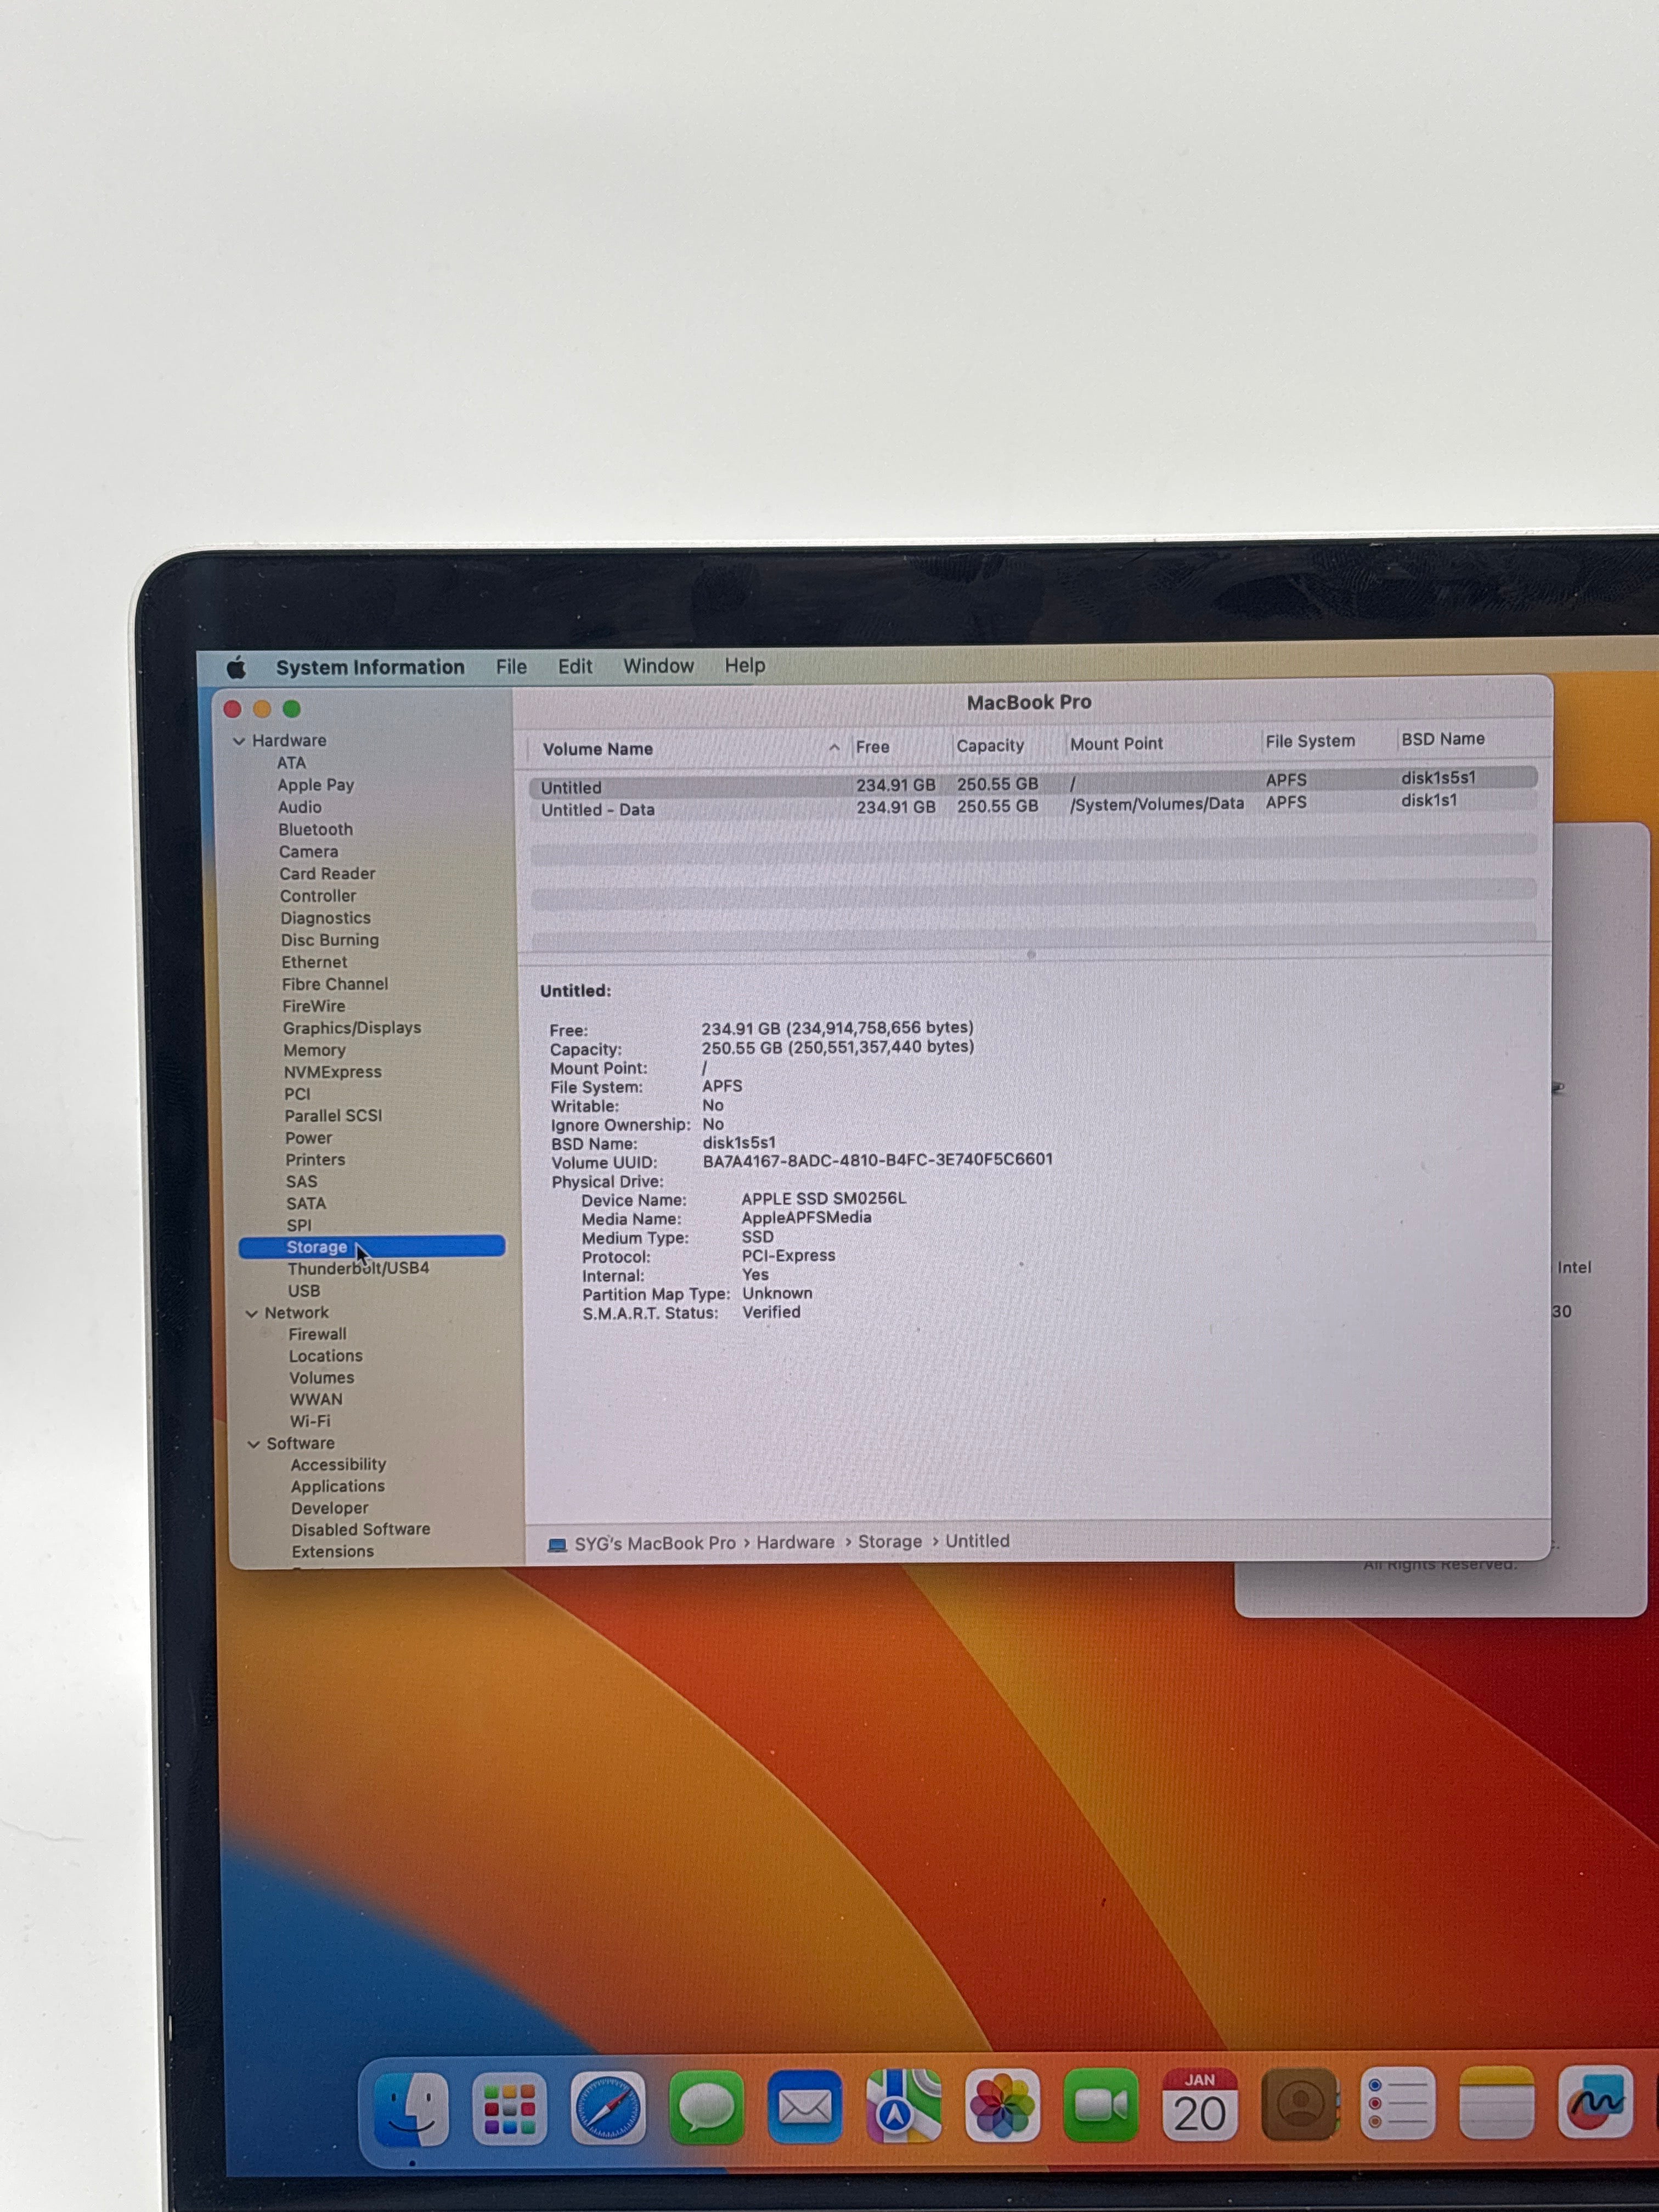Select NVMExpress in the sidebar
The height and width of the screenshot is (2212, 1659).
(332, 1072)
